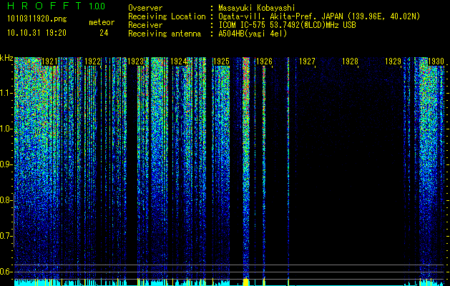This screenshot has width=450, height=286.
Task: Click the 0.6 kHz axis label
Action: (6, 272)
